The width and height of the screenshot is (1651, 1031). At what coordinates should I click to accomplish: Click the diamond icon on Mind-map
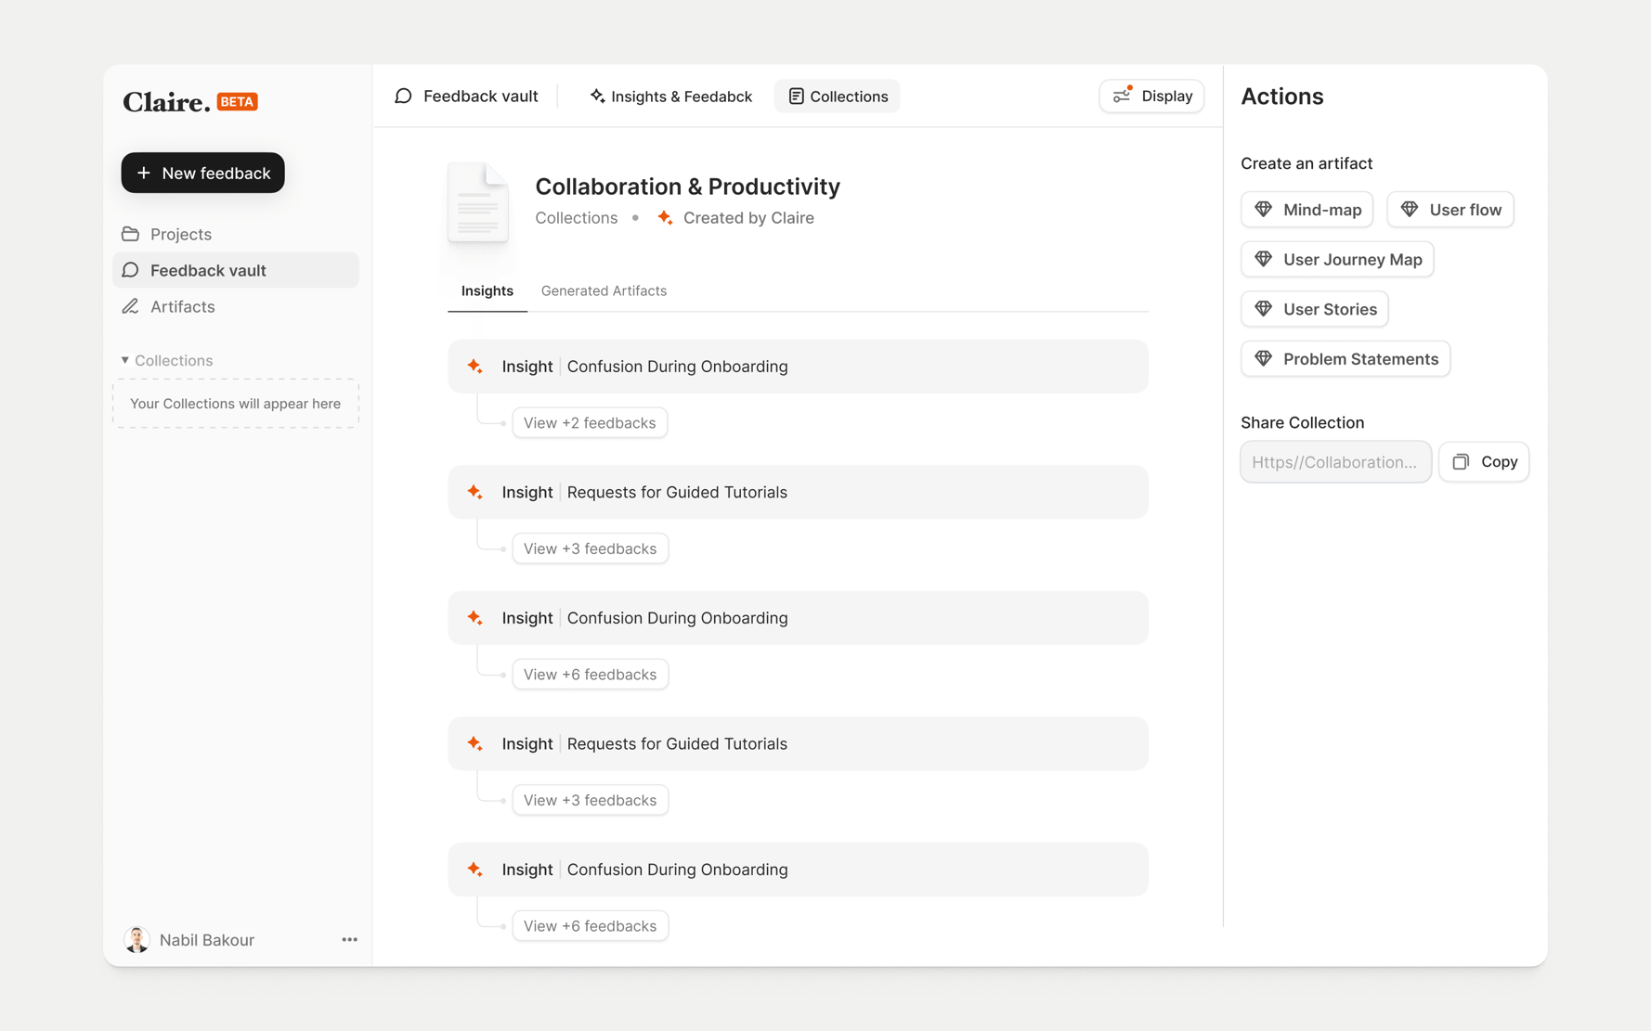pyautogui.click(x=1264, y=210)
